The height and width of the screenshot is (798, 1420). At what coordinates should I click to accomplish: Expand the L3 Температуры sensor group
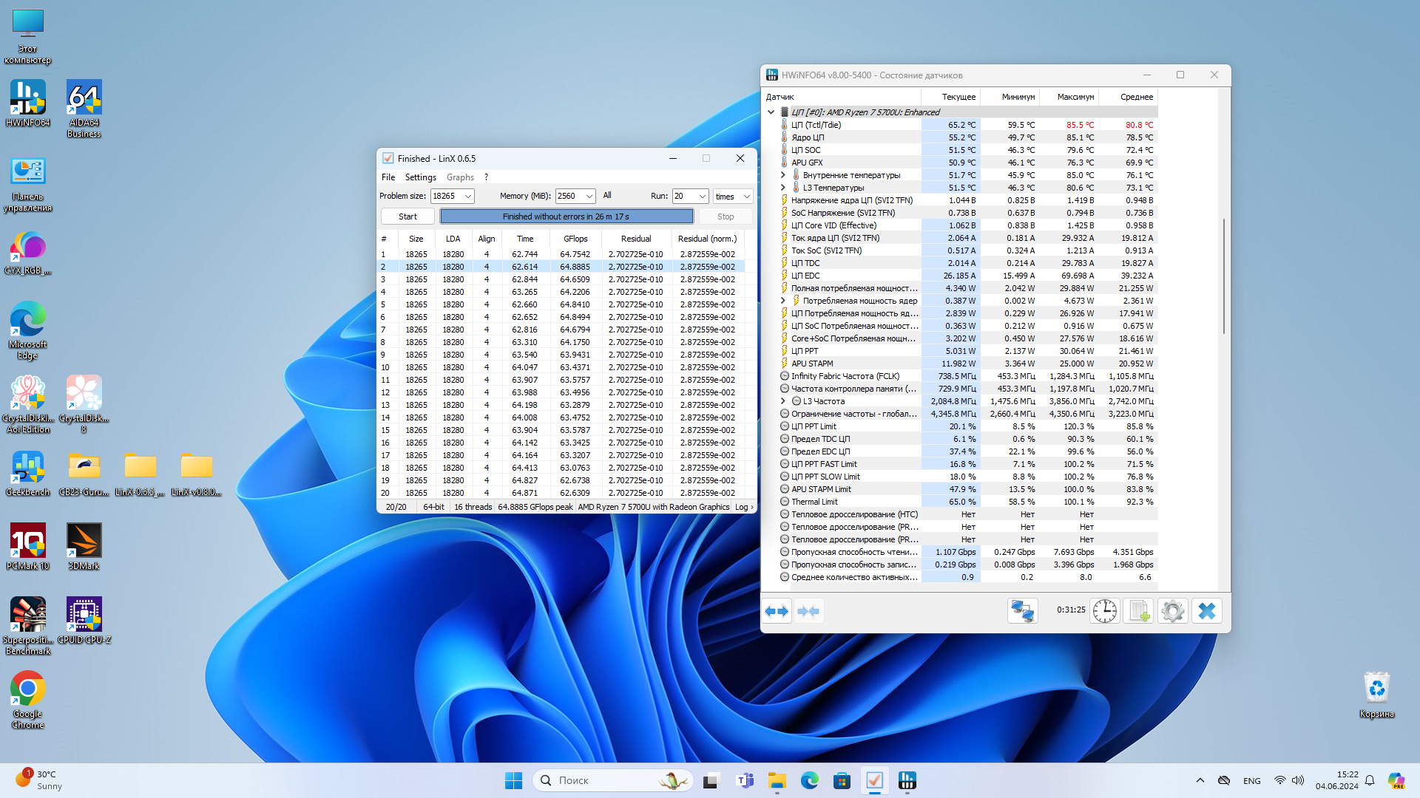[782, 188]
